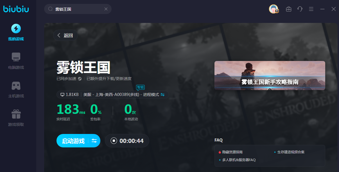The height and width of the screenshot is (172, 339).
Task: Click the user avatar profile picture
Action: (x=273, y=9)
